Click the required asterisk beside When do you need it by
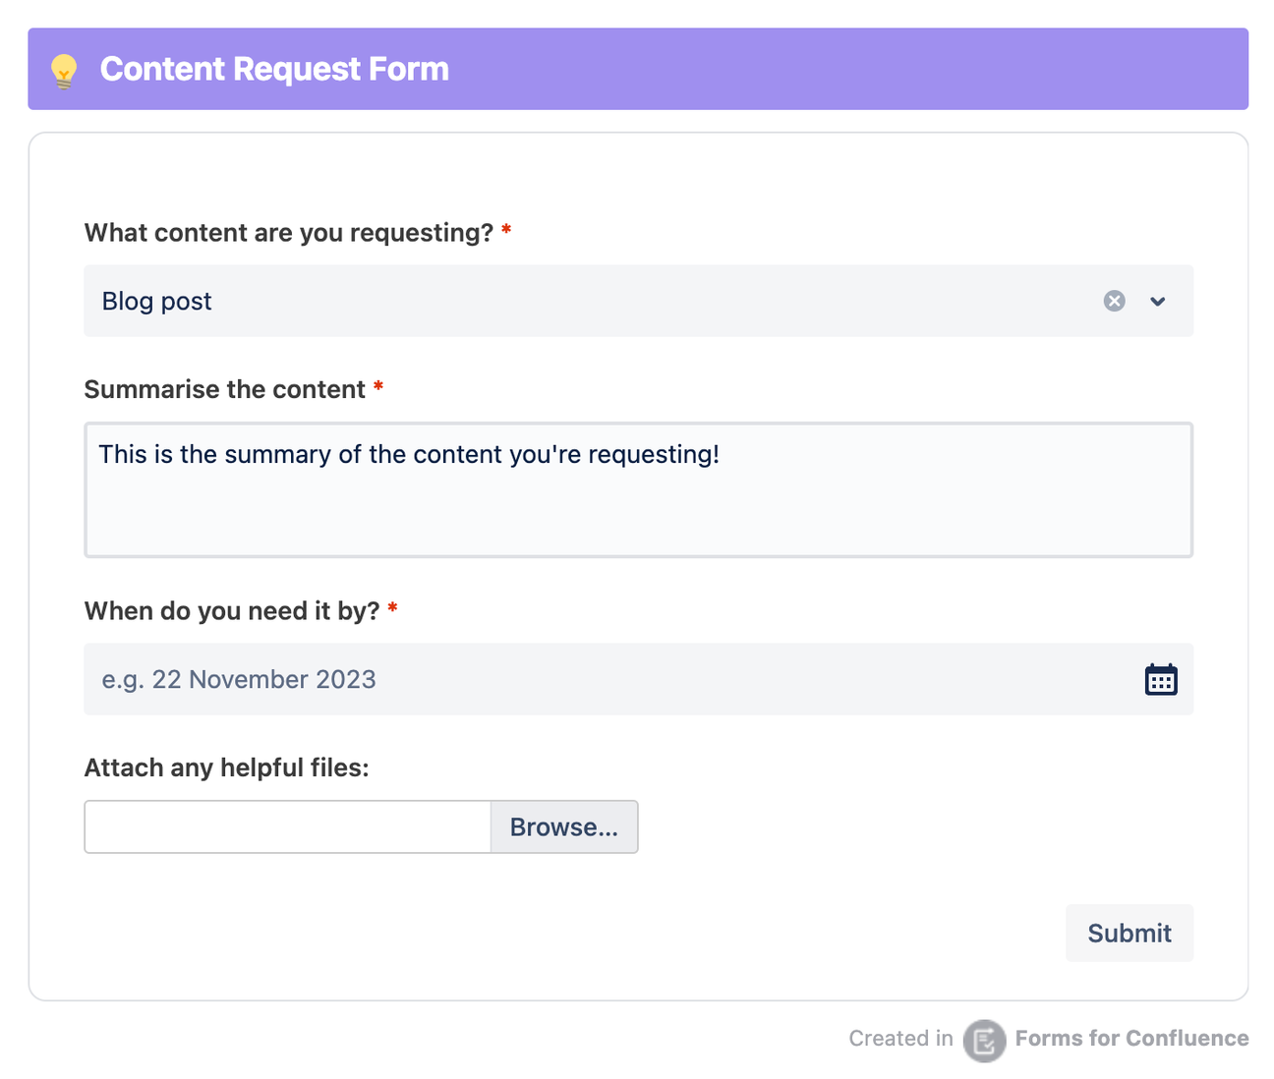The width and height of the screenshot is (1274, 1079). tap(392, 609)
